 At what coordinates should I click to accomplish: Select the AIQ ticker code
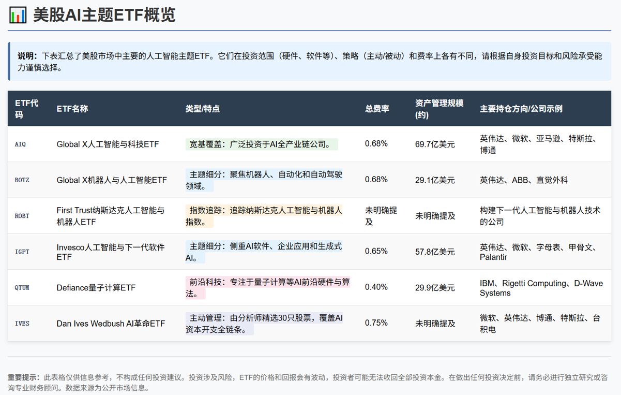point(20,144)
